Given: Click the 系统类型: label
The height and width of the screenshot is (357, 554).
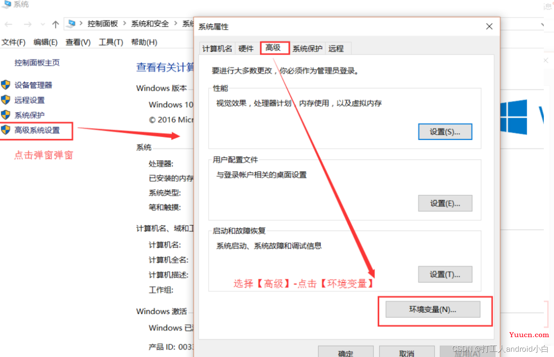Looking at the screenshot, I should coord(165,193).
